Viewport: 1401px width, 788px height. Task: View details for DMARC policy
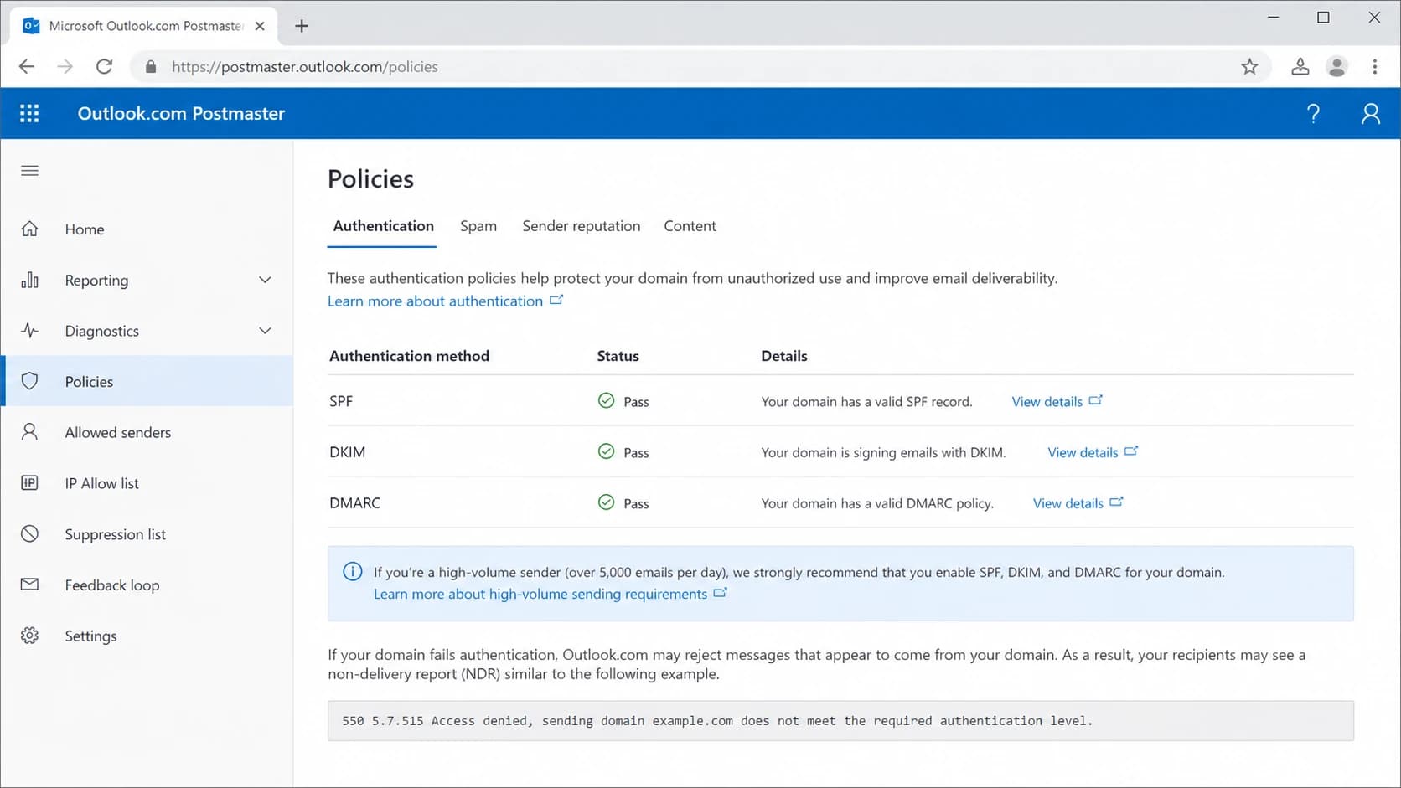1068,503
